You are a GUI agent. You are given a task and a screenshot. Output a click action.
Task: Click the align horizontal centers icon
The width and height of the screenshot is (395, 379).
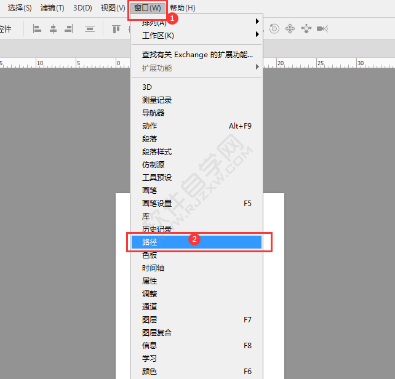tap(53, 29)
